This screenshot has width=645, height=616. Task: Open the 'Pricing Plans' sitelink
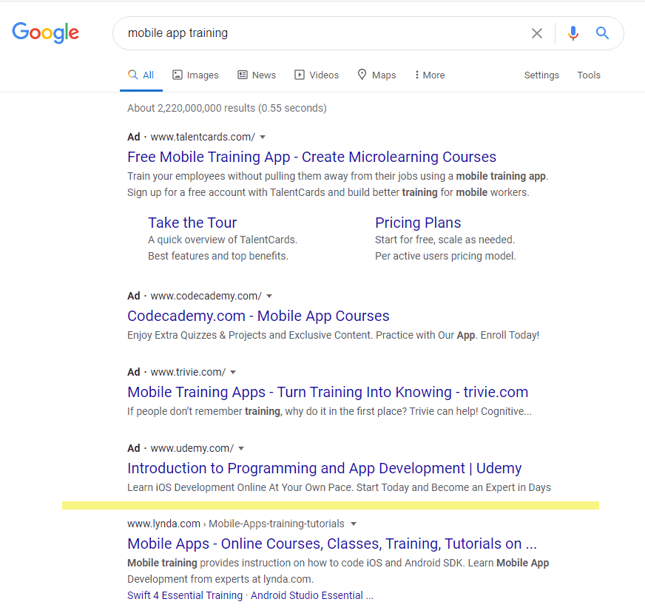418,223
